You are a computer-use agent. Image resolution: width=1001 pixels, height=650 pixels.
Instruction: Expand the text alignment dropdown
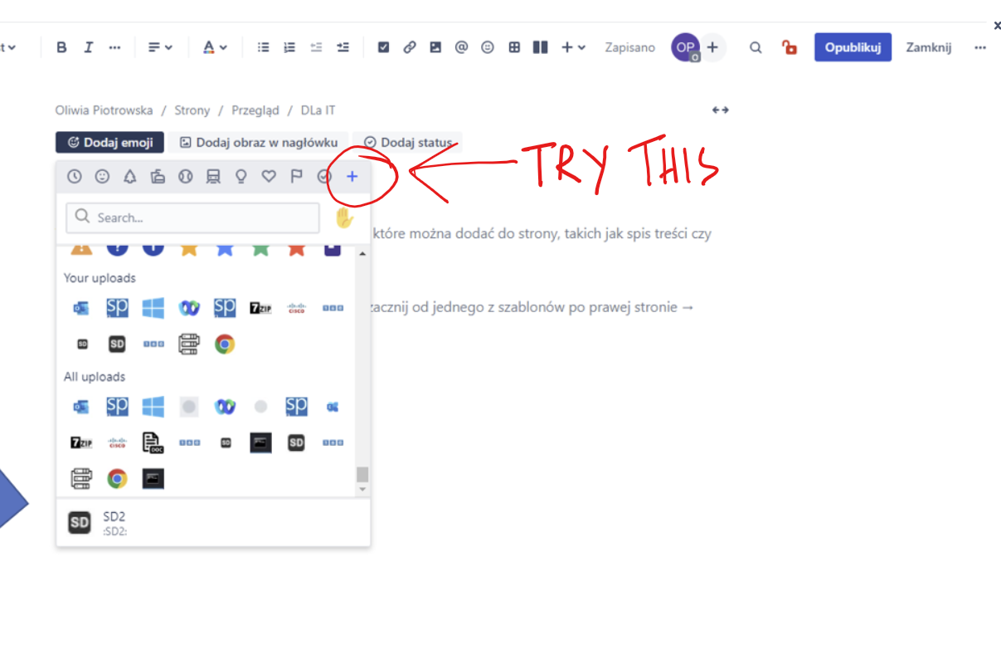(x=160, y=47)
